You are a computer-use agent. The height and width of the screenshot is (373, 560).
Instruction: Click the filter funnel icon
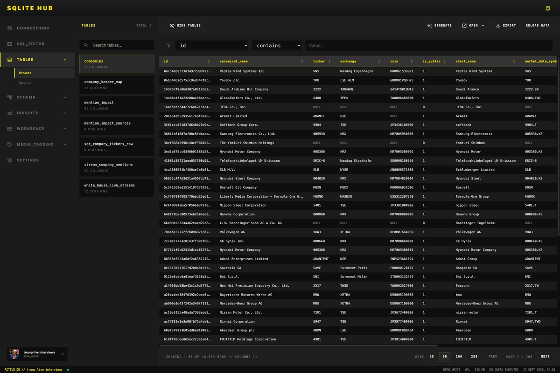pyautogui.click(x=169, y=46)
